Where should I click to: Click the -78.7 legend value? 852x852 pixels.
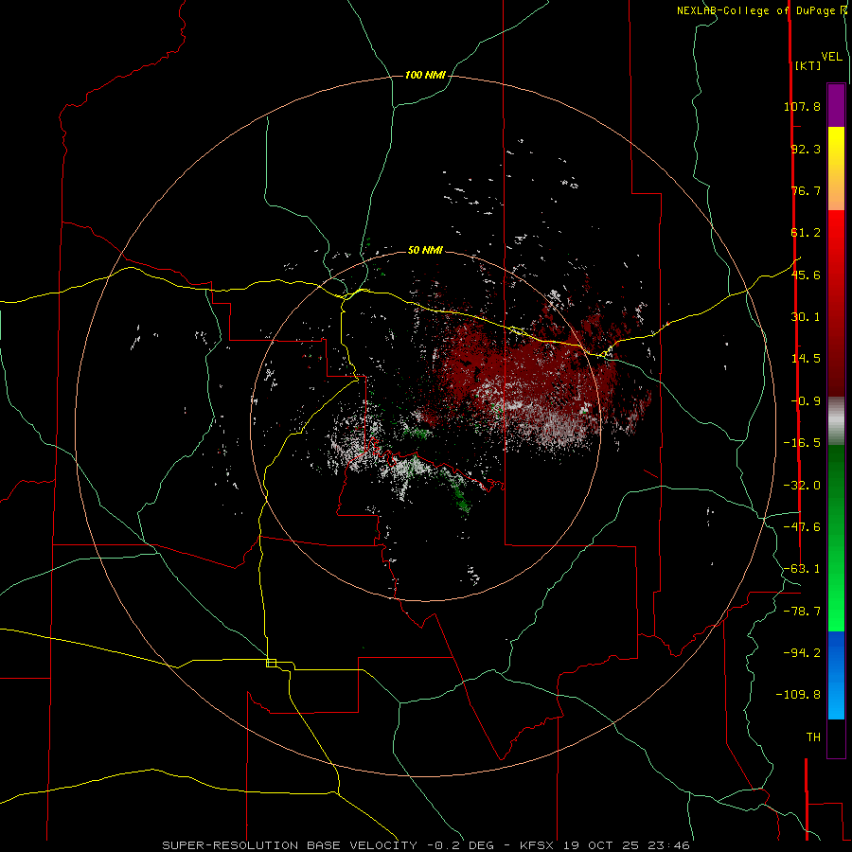(802, 612)
